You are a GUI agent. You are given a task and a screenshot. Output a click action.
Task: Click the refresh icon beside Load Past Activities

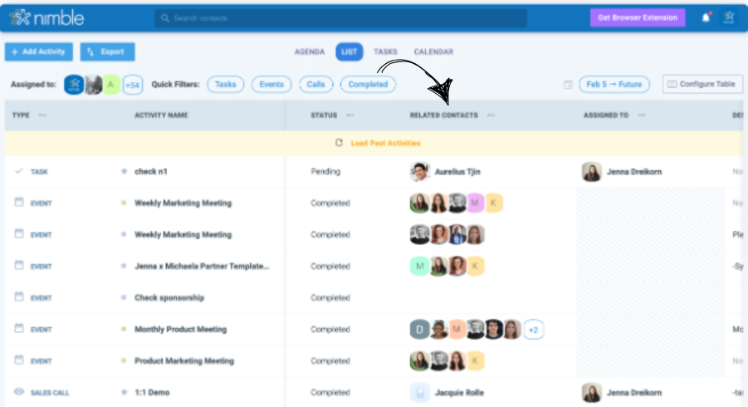click(x=339, y=143)
